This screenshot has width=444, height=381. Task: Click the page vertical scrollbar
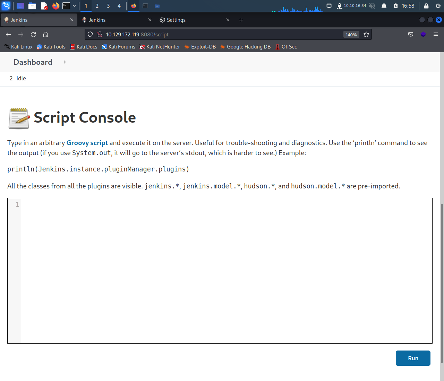(x=442, y=283)
